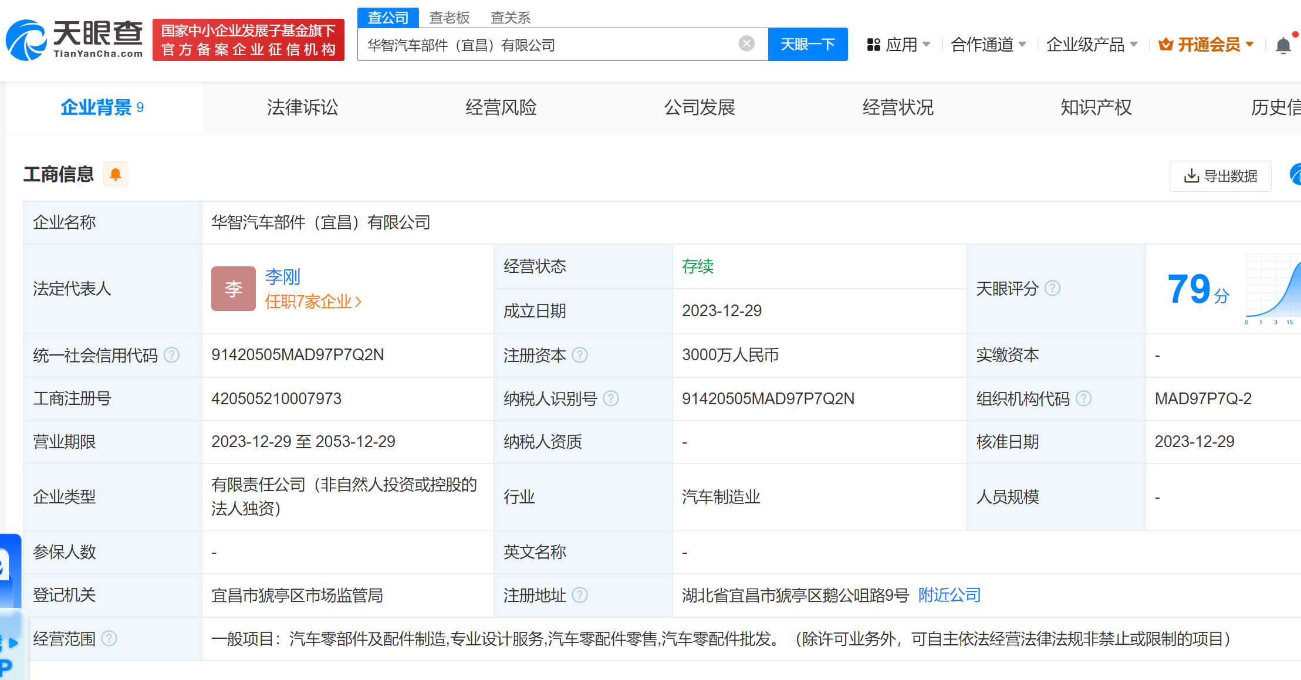Select the 查老板 search tab

pos(449,18)
